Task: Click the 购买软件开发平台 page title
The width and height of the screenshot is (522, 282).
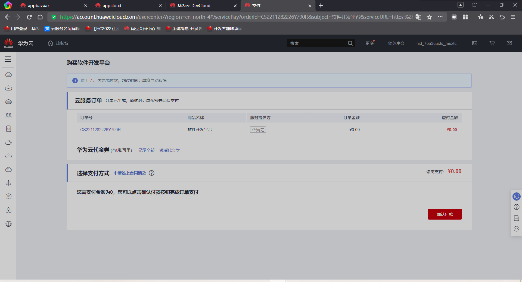Action: point(88,63)
